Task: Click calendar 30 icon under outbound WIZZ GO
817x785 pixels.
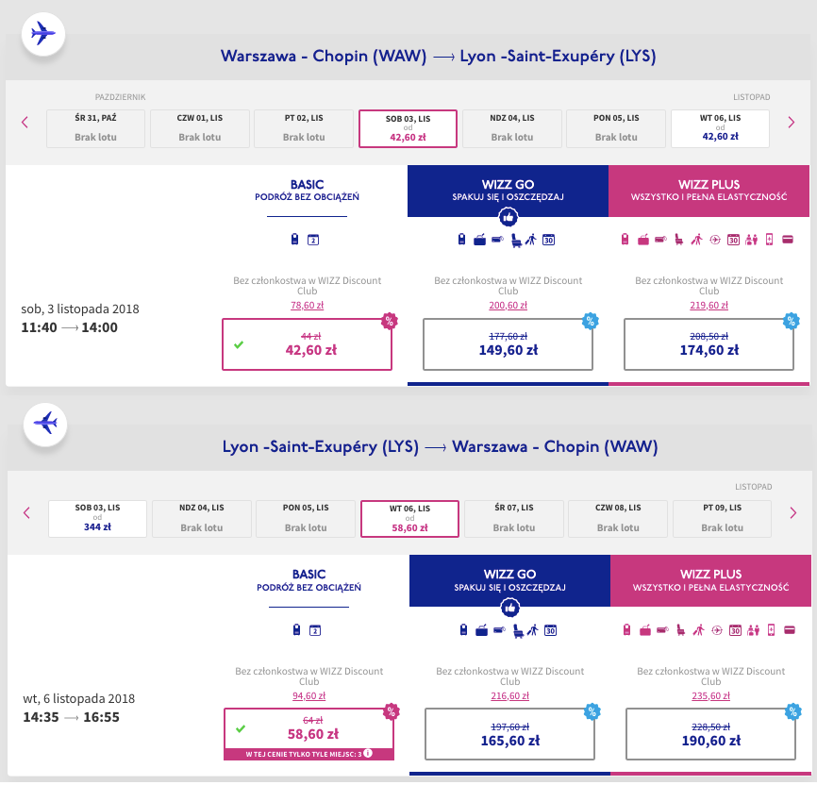Action: [x=548, y=240]
